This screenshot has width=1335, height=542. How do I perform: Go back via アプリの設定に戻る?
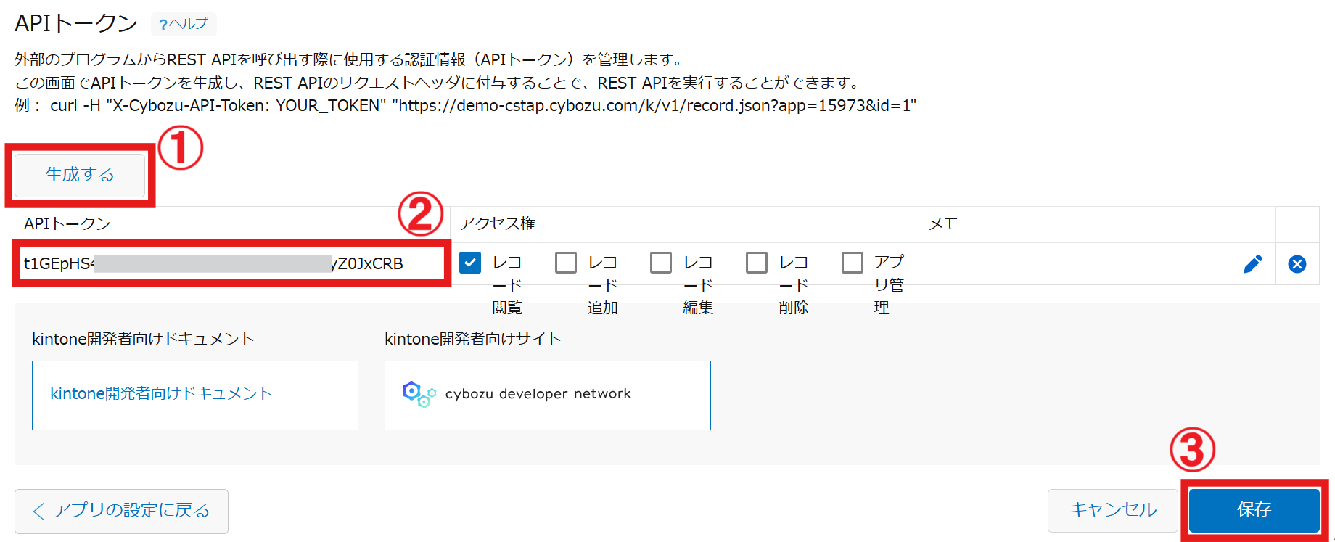121,511
